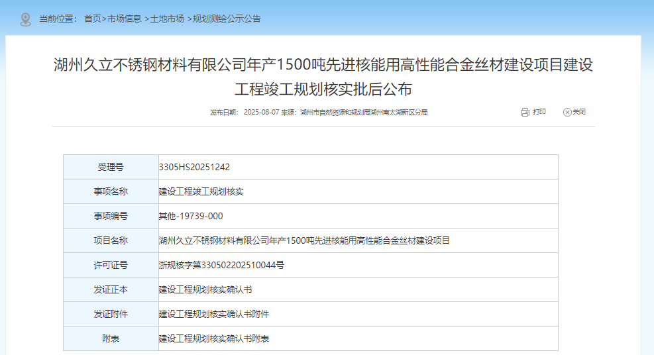Click the publish date 2025-08-07
Image resolution: width=654 pixels, height=355 pixels.
point(261,113)
